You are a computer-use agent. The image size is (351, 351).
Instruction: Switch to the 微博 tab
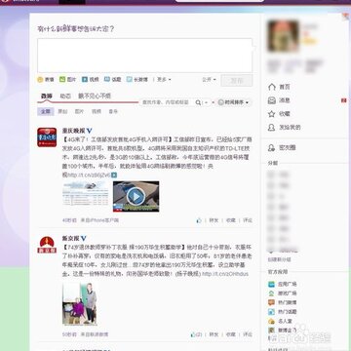coord(46,96)
